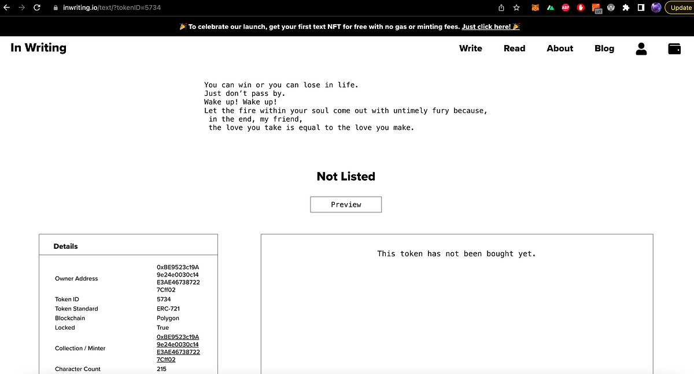Screen dimensions: 694x374
Task: Open the account profile icon
Action: 641,49
